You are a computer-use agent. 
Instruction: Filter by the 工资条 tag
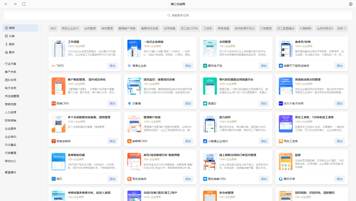tap(208, 28)
